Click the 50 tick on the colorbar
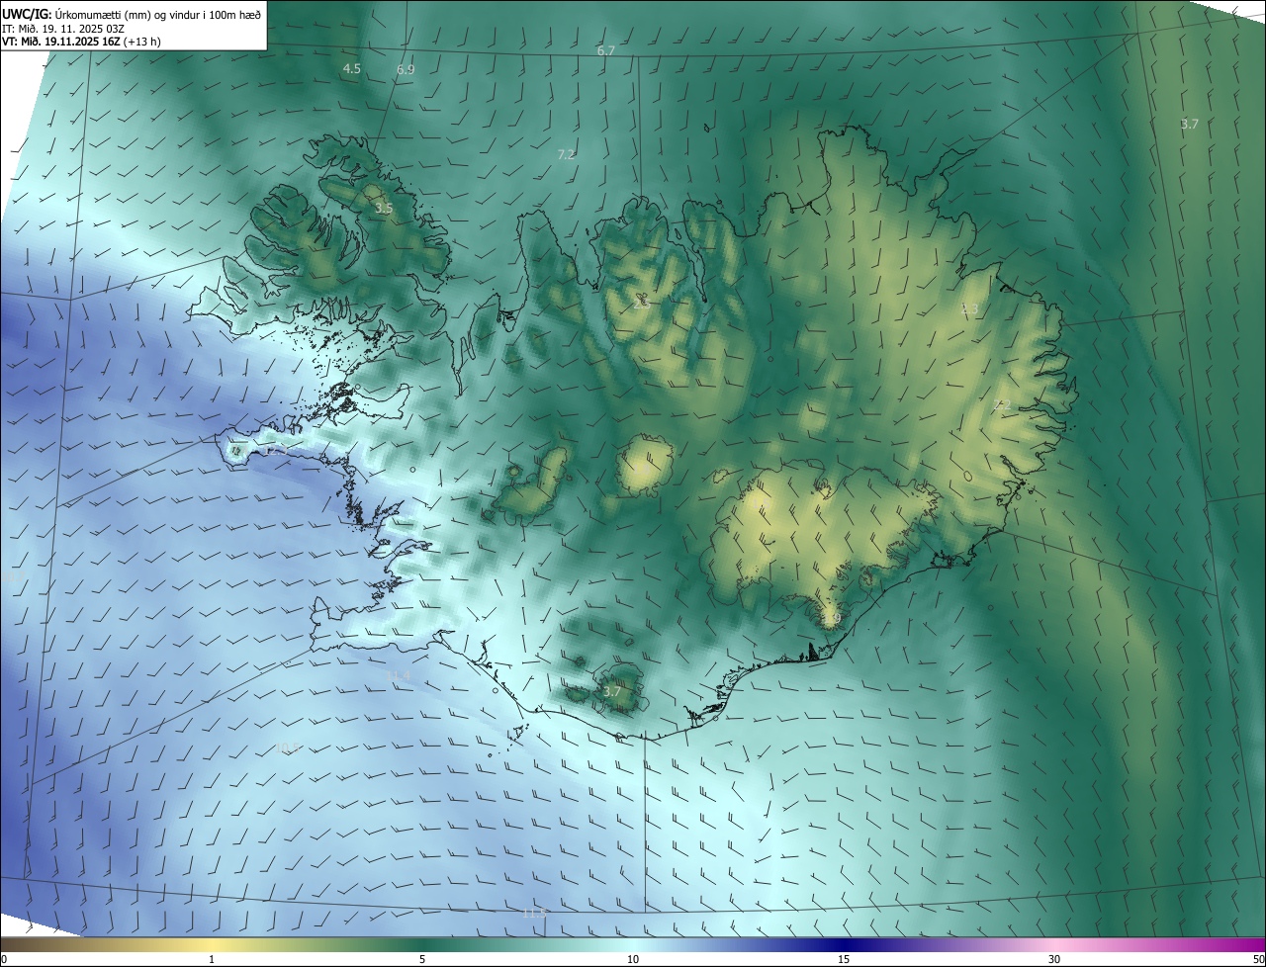 click(1258, 959)
